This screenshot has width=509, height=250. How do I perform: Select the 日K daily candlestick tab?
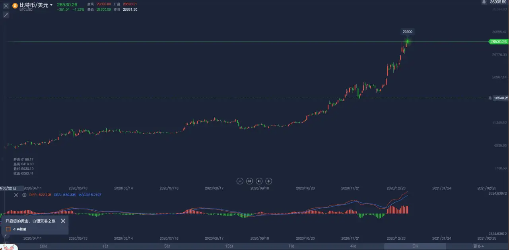coord(415,246)
